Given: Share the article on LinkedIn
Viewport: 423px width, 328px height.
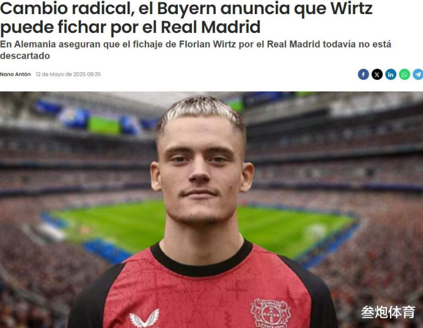Looking at the screenshot, I should click(x=391, y=75).
